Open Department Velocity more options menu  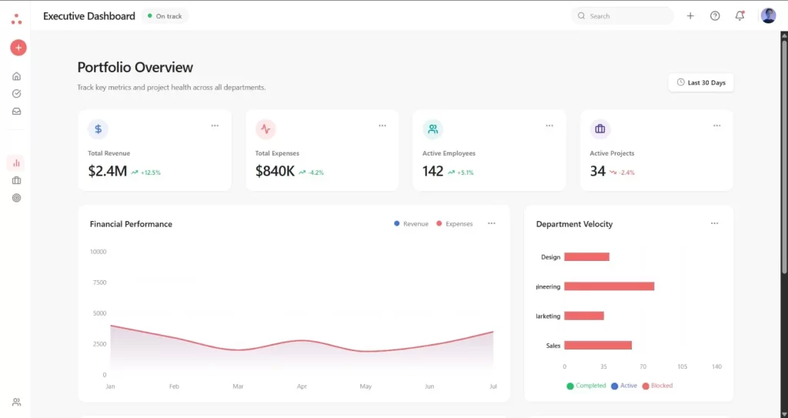click(x=714, y=223)
